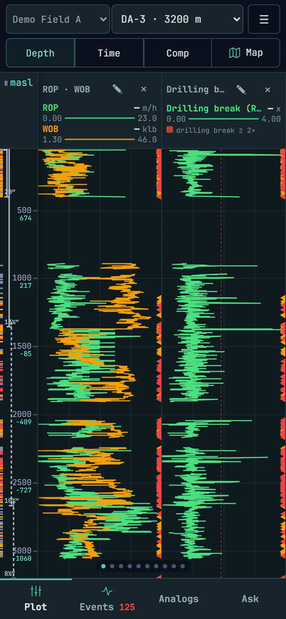The image size is (286, 619).
Task: Click the WOB minimum value 1.30
Action: [x=52, y=139]
